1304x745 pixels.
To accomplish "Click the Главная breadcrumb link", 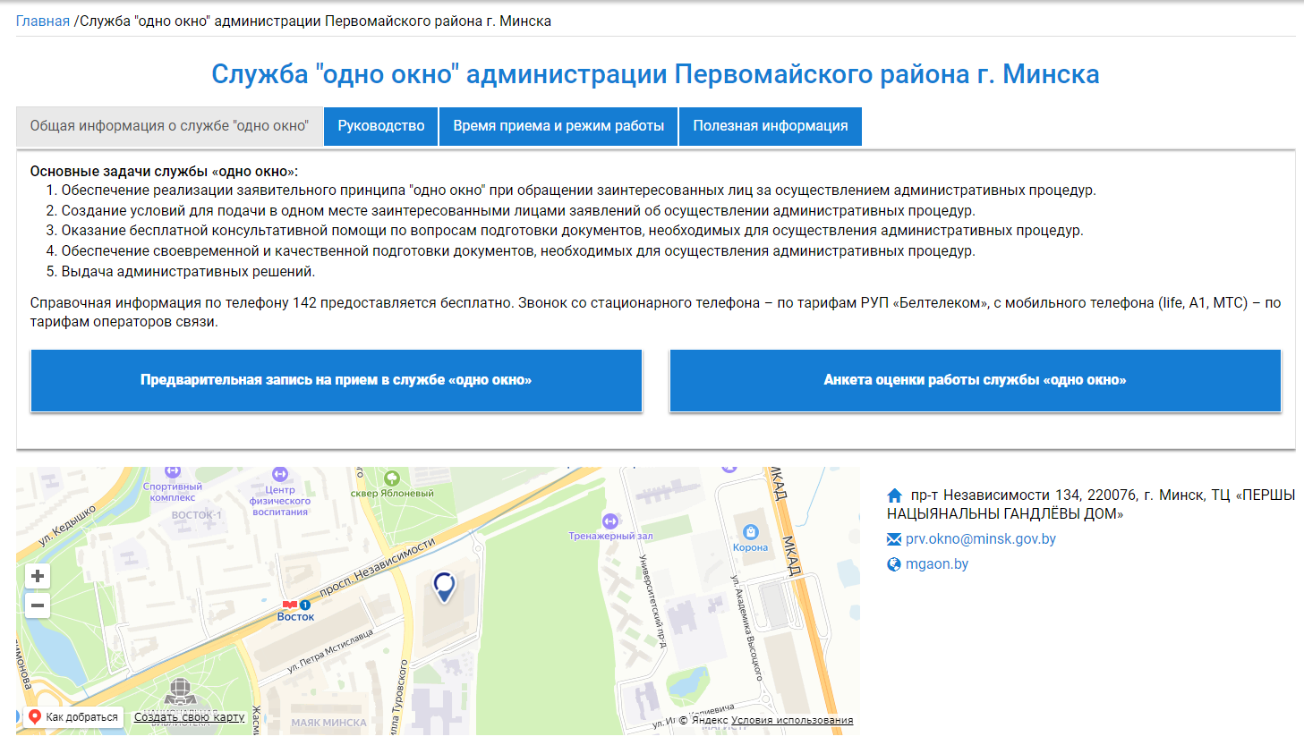I will [x=43, y=21].
